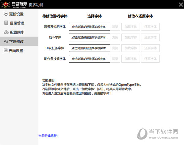Click 加载字体 for 动作条按键字体 row
The width and height of the screenshot is (184, 145).
[x=131, y=59]
